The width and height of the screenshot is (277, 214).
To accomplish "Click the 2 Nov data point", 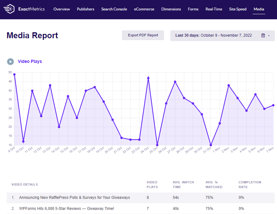I will [229, 85].
